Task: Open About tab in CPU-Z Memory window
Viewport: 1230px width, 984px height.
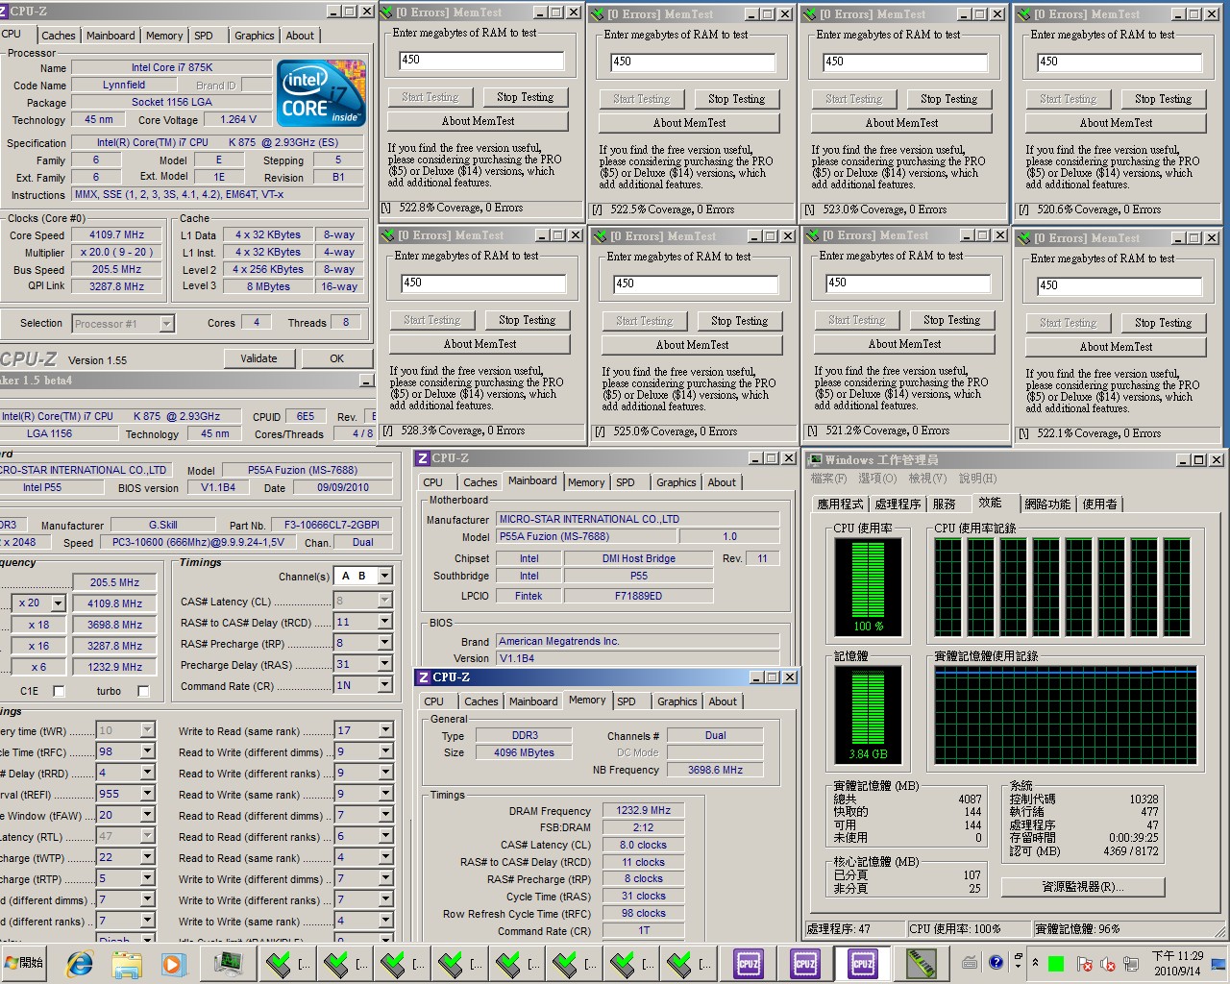Action: [724, 701]
